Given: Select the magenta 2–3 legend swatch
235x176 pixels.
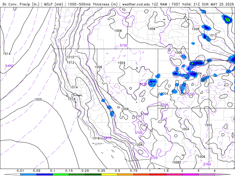Looking at the screenshot, I should (x=190, y=175).
